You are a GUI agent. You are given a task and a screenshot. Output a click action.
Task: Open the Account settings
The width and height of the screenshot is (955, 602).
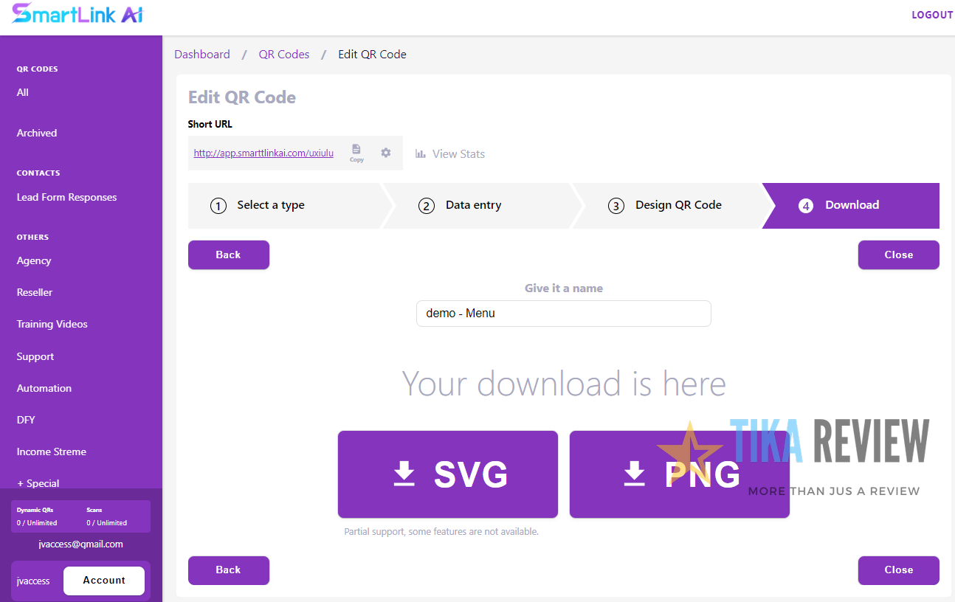tap(103, 581)
